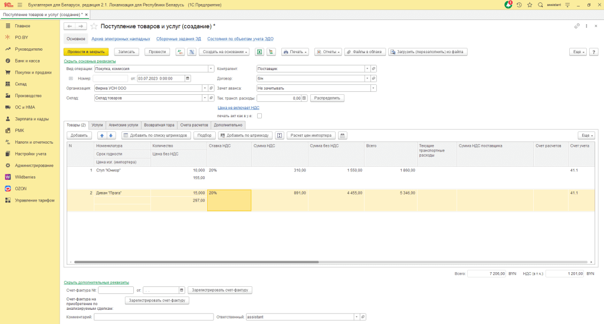Expand Организация dropdown arrow
Image resolution: width=604 pixels, height=324 pixels.
tap(205, 88)
